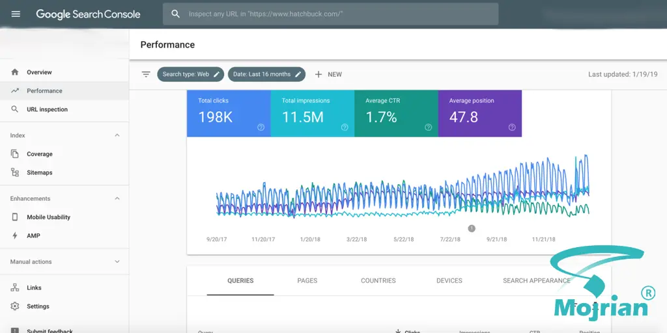Toggle the Total impressions metric card
Screen dimensions: 667x333
tap(312, 113)
